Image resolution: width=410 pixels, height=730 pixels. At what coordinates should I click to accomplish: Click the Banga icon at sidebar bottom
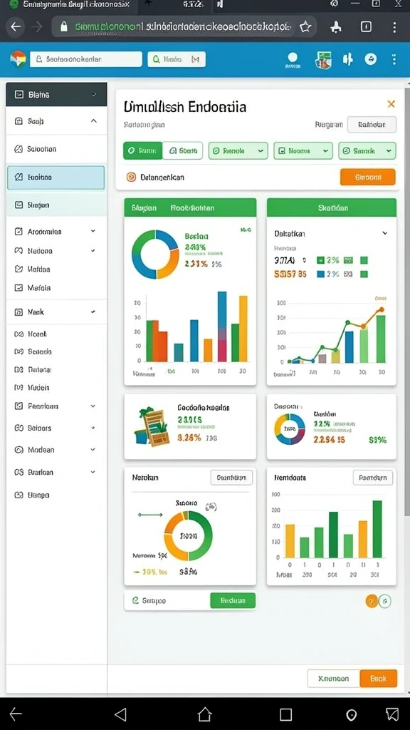coord(19,495)
